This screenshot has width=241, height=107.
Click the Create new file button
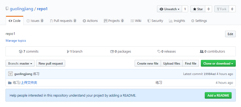click(x=148, y=64)
